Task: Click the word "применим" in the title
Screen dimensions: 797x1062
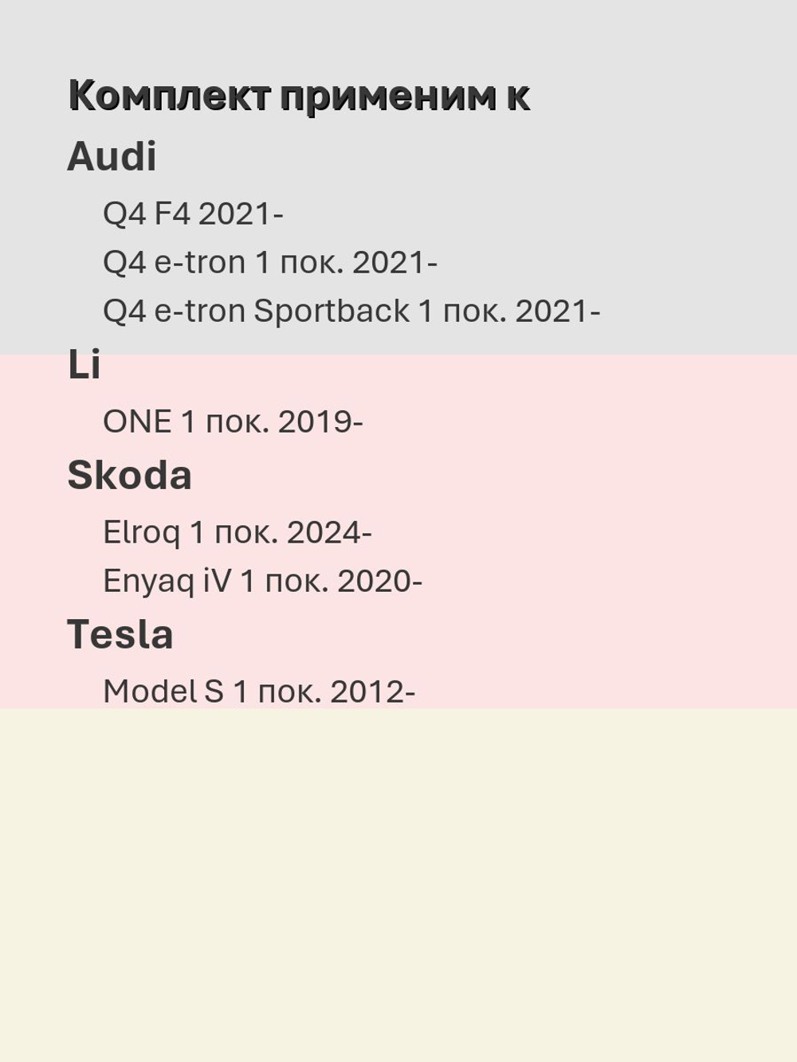Action: click(387, 97)
